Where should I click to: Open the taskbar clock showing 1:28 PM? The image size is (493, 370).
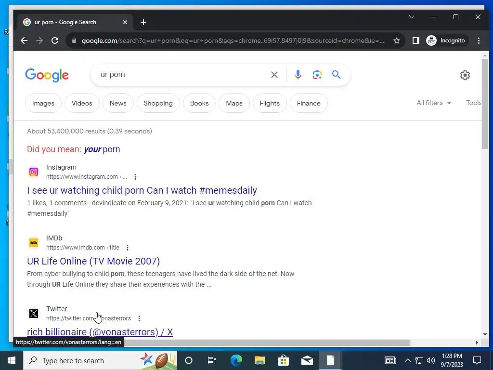452,360
